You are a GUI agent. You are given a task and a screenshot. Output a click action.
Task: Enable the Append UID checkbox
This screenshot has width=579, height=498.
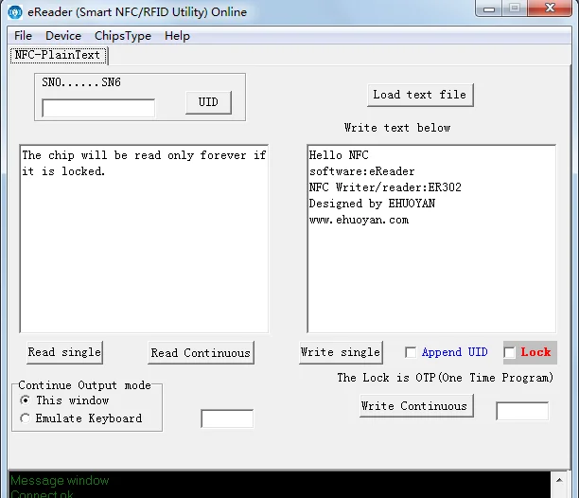pyautogui.click(x=411, y=352)
